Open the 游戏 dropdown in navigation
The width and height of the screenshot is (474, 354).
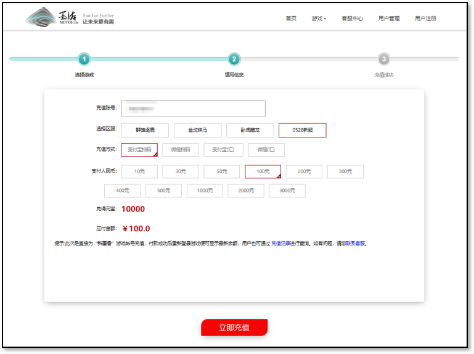[x=319, y=19]
